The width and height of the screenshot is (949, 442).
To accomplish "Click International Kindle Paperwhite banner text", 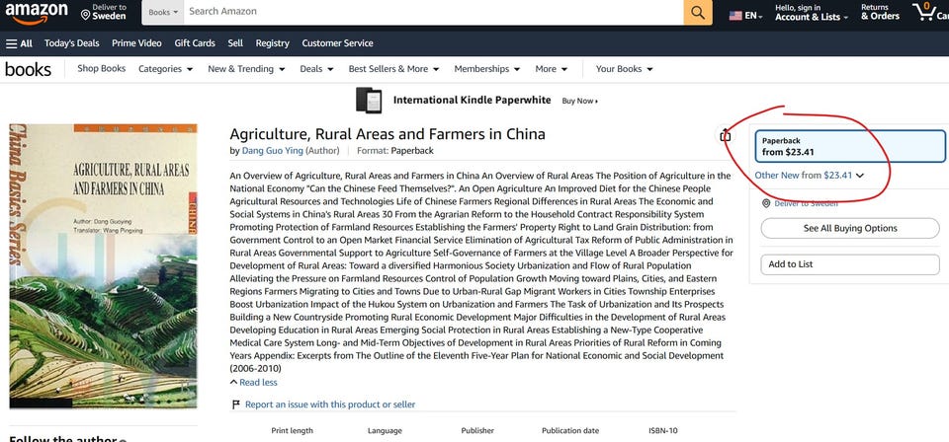I will tap(473, 101).
